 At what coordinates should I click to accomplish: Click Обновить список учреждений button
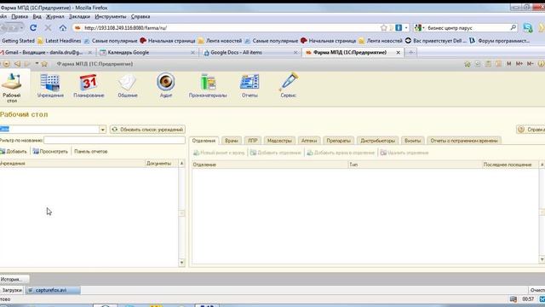(x=147, y=130)
